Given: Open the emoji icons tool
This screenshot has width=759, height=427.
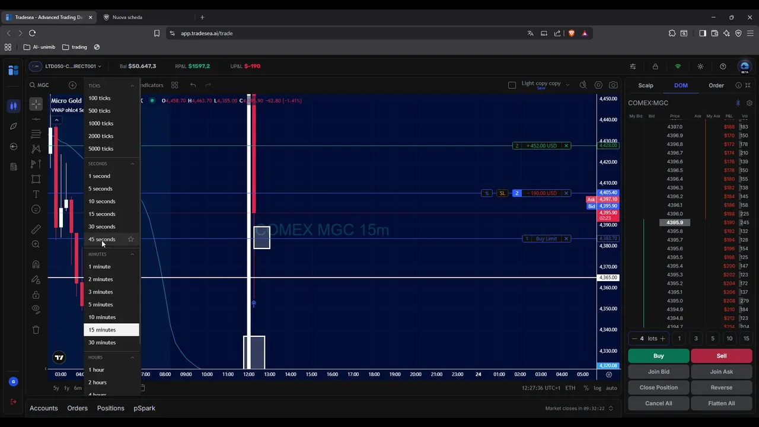Looking at the screenshot, I should coord(36,209).
